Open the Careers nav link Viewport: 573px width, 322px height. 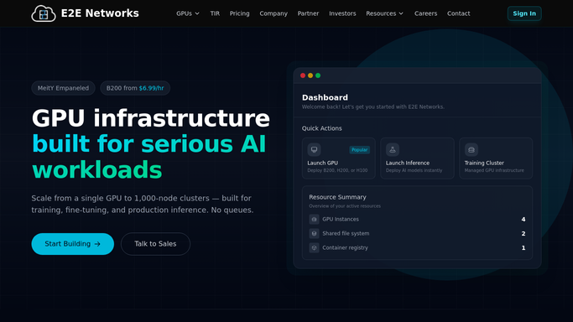(425, 13)
